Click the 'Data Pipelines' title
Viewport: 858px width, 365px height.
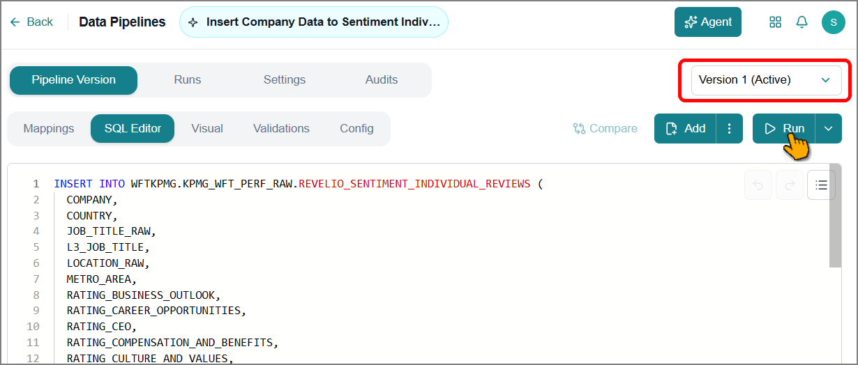(122, 22)
